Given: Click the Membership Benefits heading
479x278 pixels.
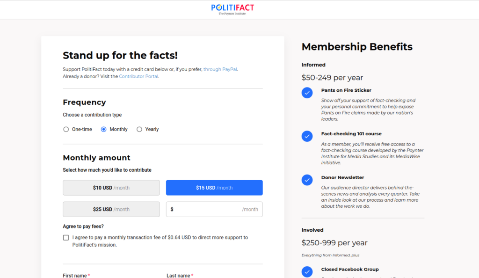Looking at the screenshot, I should tap(357, 47).
